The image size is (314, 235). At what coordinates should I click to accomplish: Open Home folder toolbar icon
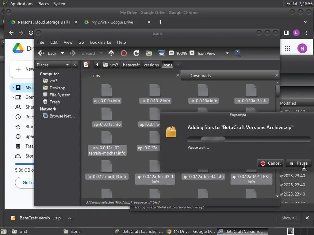click(149, 53)
